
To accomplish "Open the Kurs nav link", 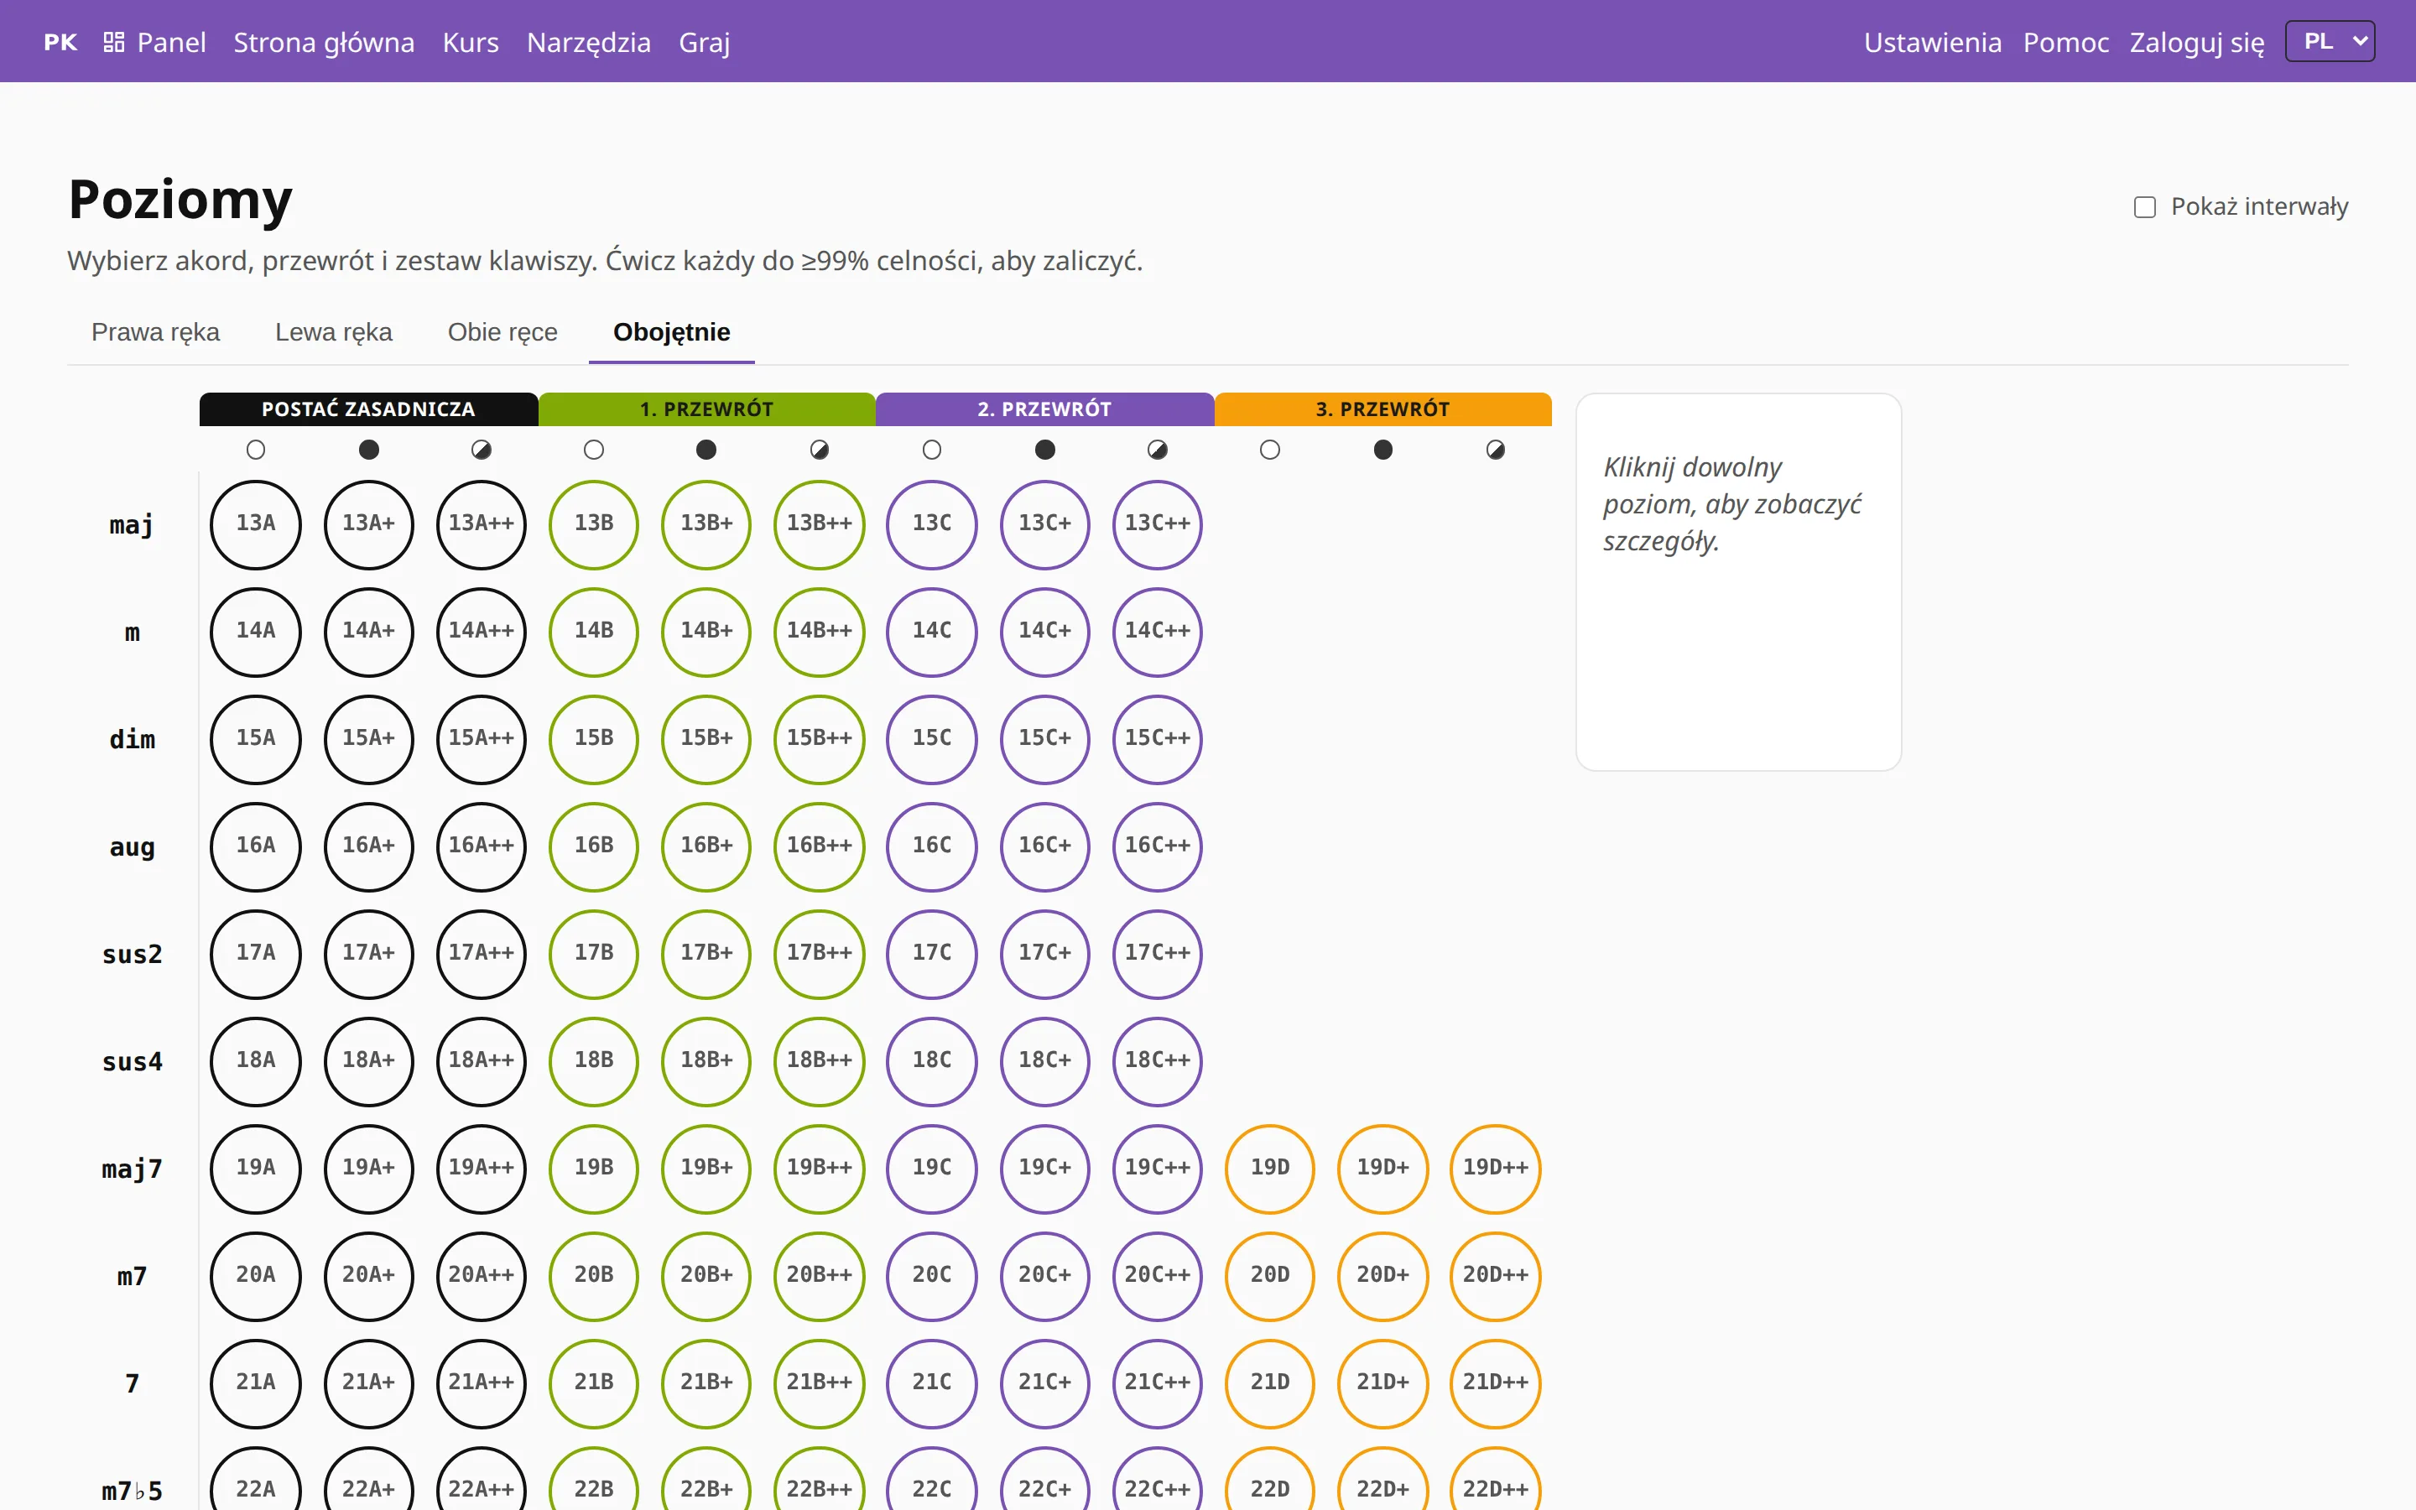I will click(471, 42).
